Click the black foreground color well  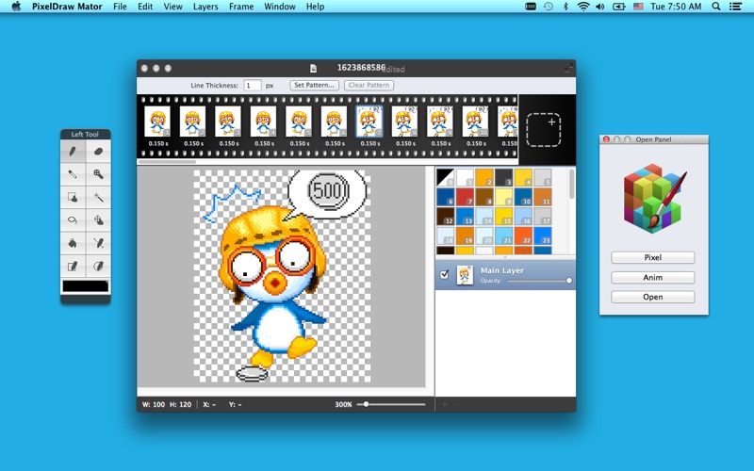[x=85, y=286]
